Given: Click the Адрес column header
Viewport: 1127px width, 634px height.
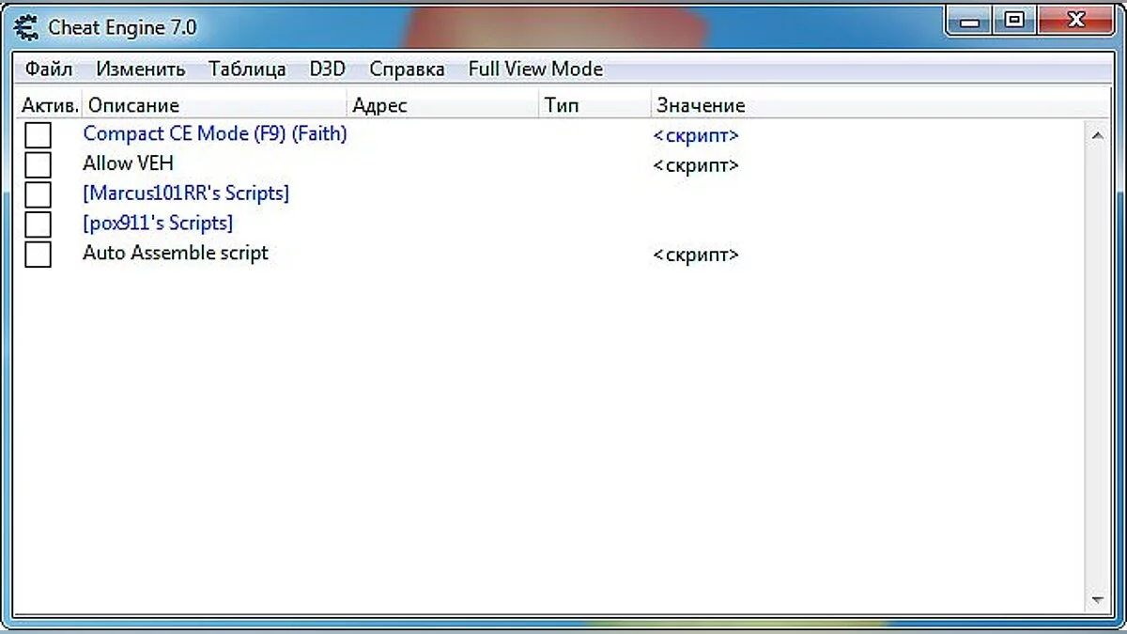Looking at the screenshot, I should tap(444, 105).
